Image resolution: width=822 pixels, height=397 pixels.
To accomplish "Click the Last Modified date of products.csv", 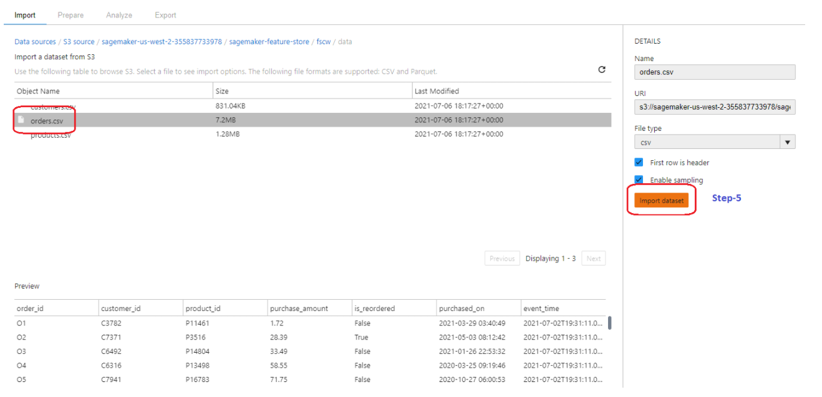I will pos(459,134).
